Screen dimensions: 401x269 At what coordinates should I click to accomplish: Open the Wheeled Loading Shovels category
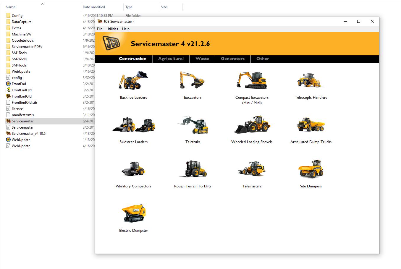(x=252, y=124)
